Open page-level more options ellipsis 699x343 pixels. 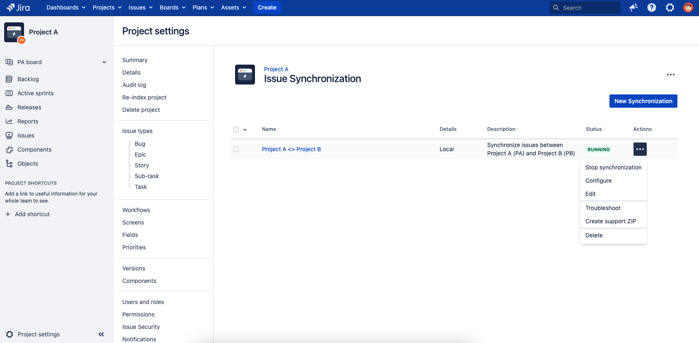670,75
